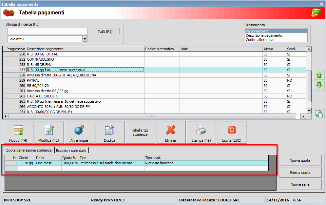Click Ready Pro V18.9.3 status text
Image resolution: width=326 pixels, height=205 pixels.
click(108, 200)
